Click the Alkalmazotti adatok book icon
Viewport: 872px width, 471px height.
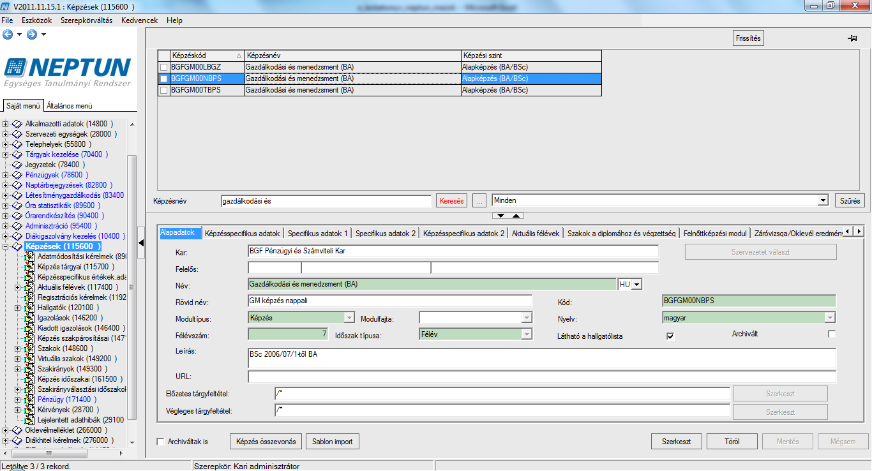coord(17,124)
